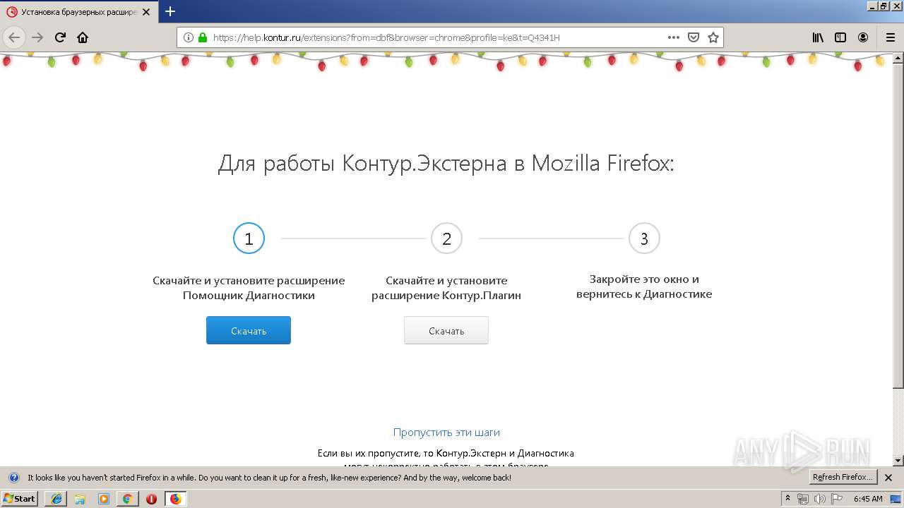Click the info icon in notification bar
This screenshot has height=508, width=904.
pos(13,477)
